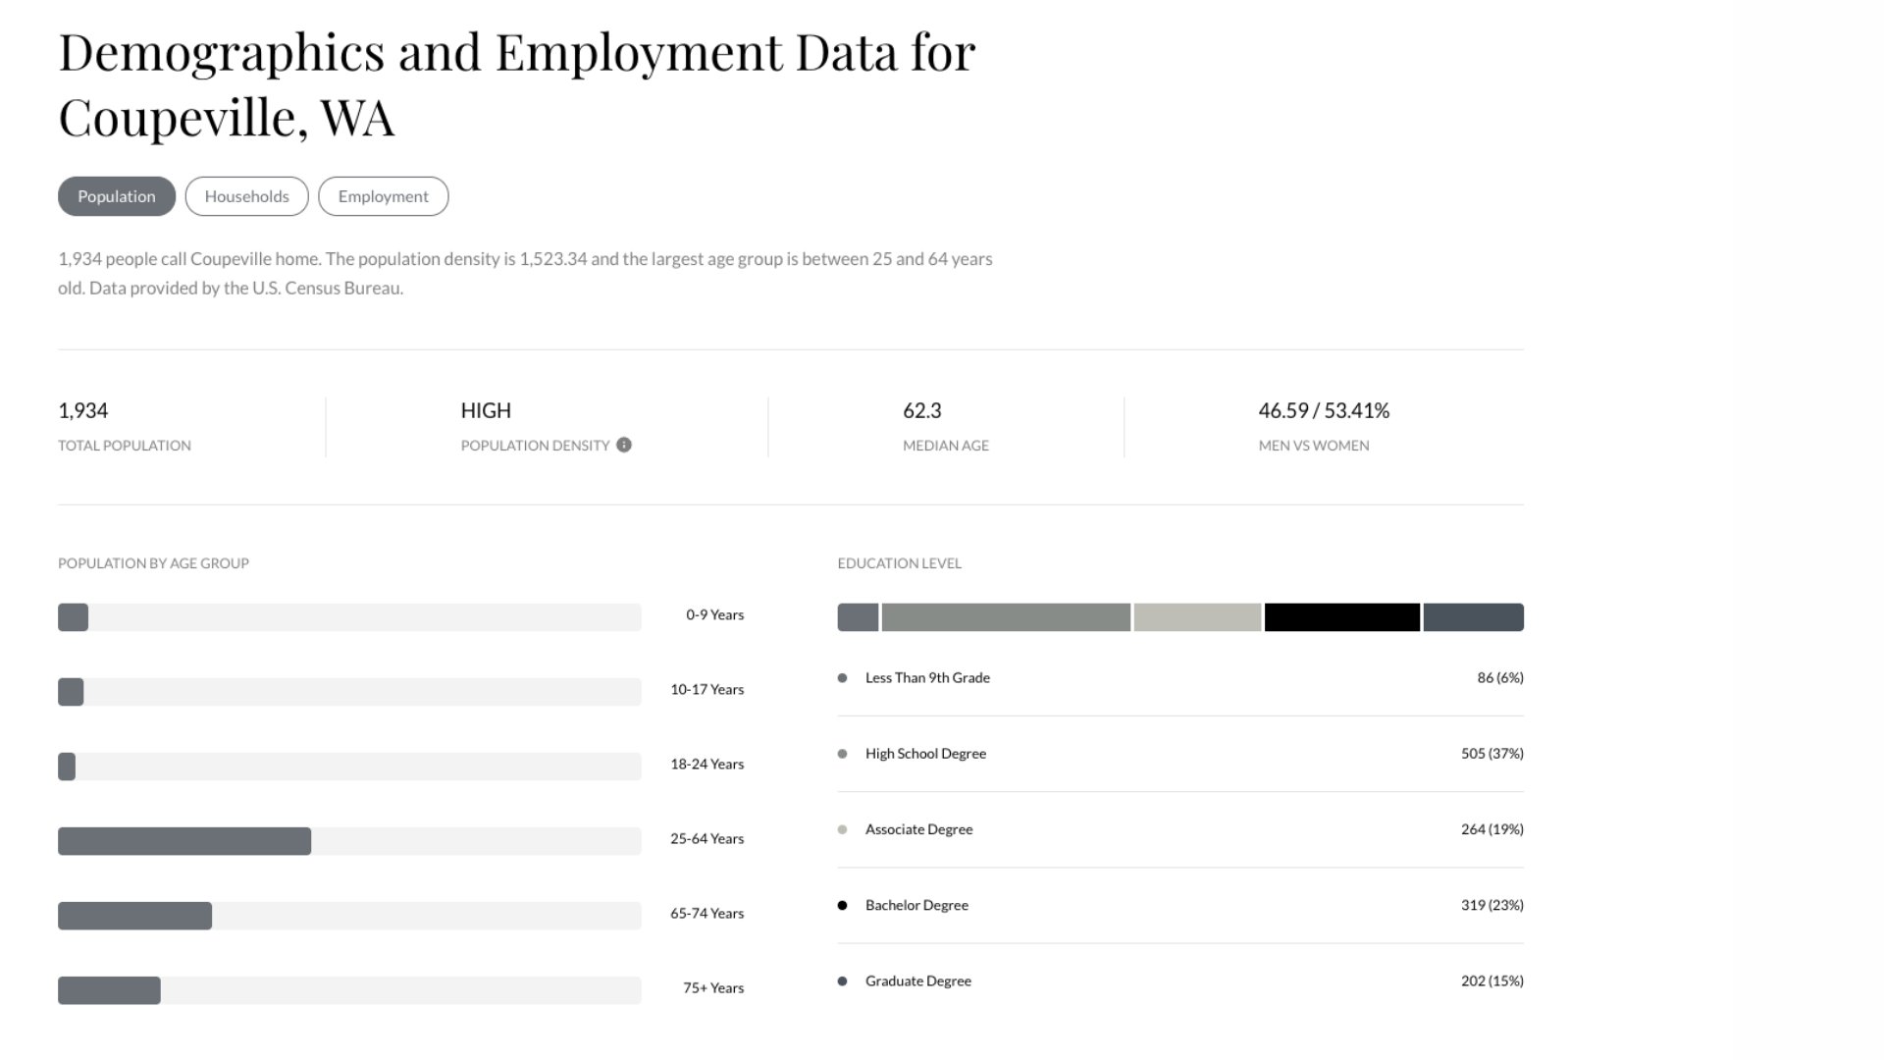This screenshot has width=1884, height=1060.
Task: Click the 62.3 Median Age statistic
Action: [922, 410]
